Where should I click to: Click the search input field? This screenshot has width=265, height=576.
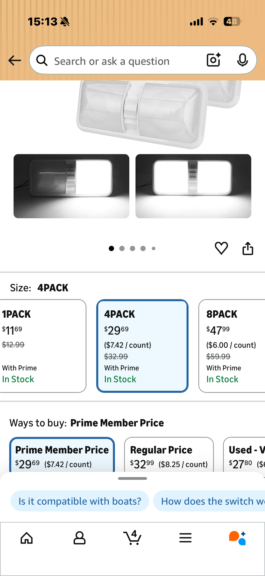(120, 60)
